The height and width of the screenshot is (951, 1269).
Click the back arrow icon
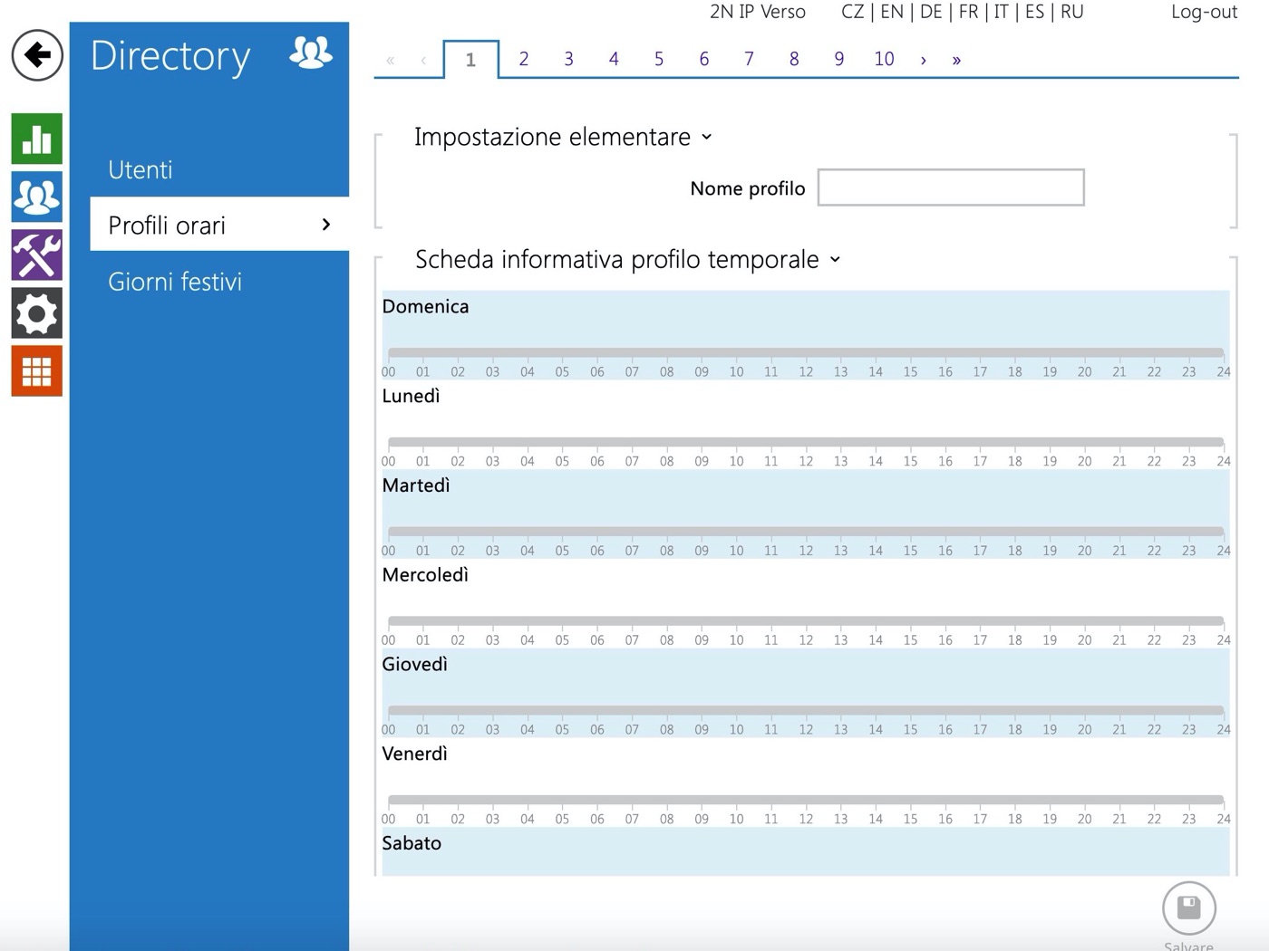click(x=37, y=55)
